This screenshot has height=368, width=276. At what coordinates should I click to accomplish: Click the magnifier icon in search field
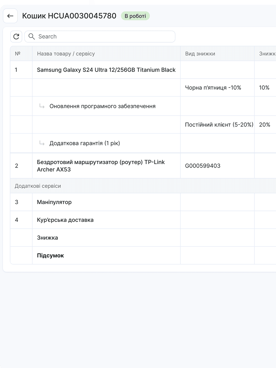click(32, 36)
